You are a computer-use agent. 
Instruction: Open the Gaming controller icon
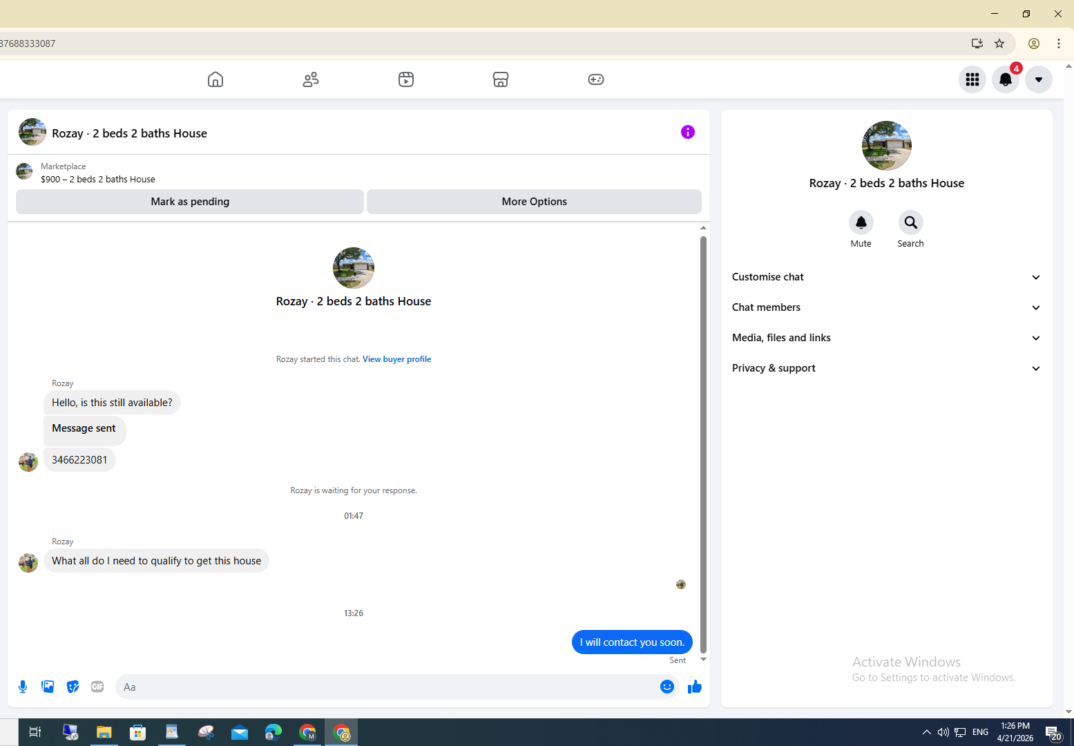[596, 79]
